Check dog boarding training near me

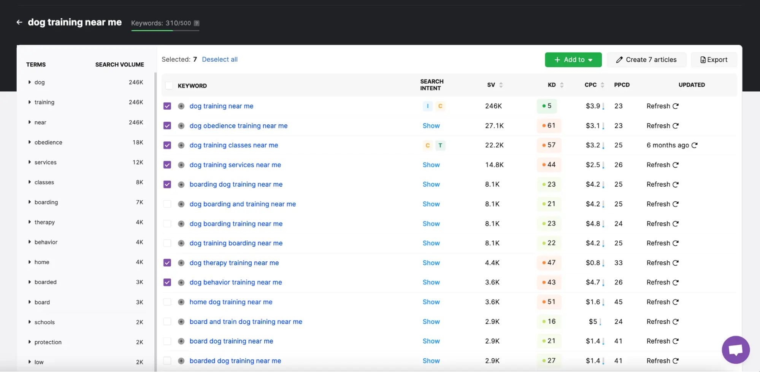click(x=167, y=224)
